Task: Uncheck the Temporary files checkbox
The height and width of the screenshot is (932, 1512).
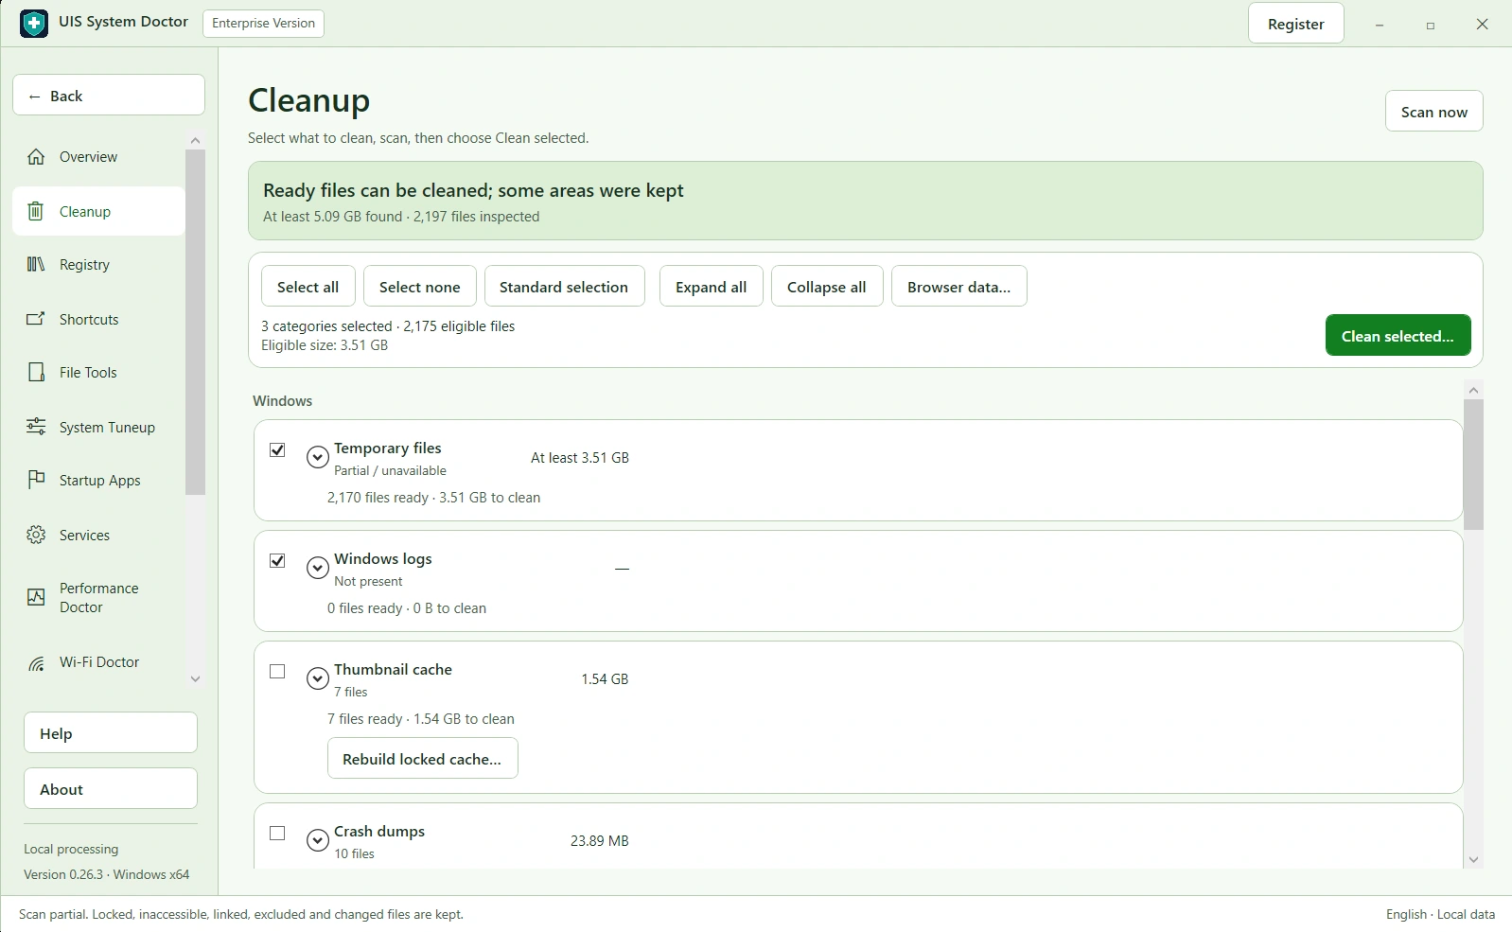Action: click(x=277, y=449)
